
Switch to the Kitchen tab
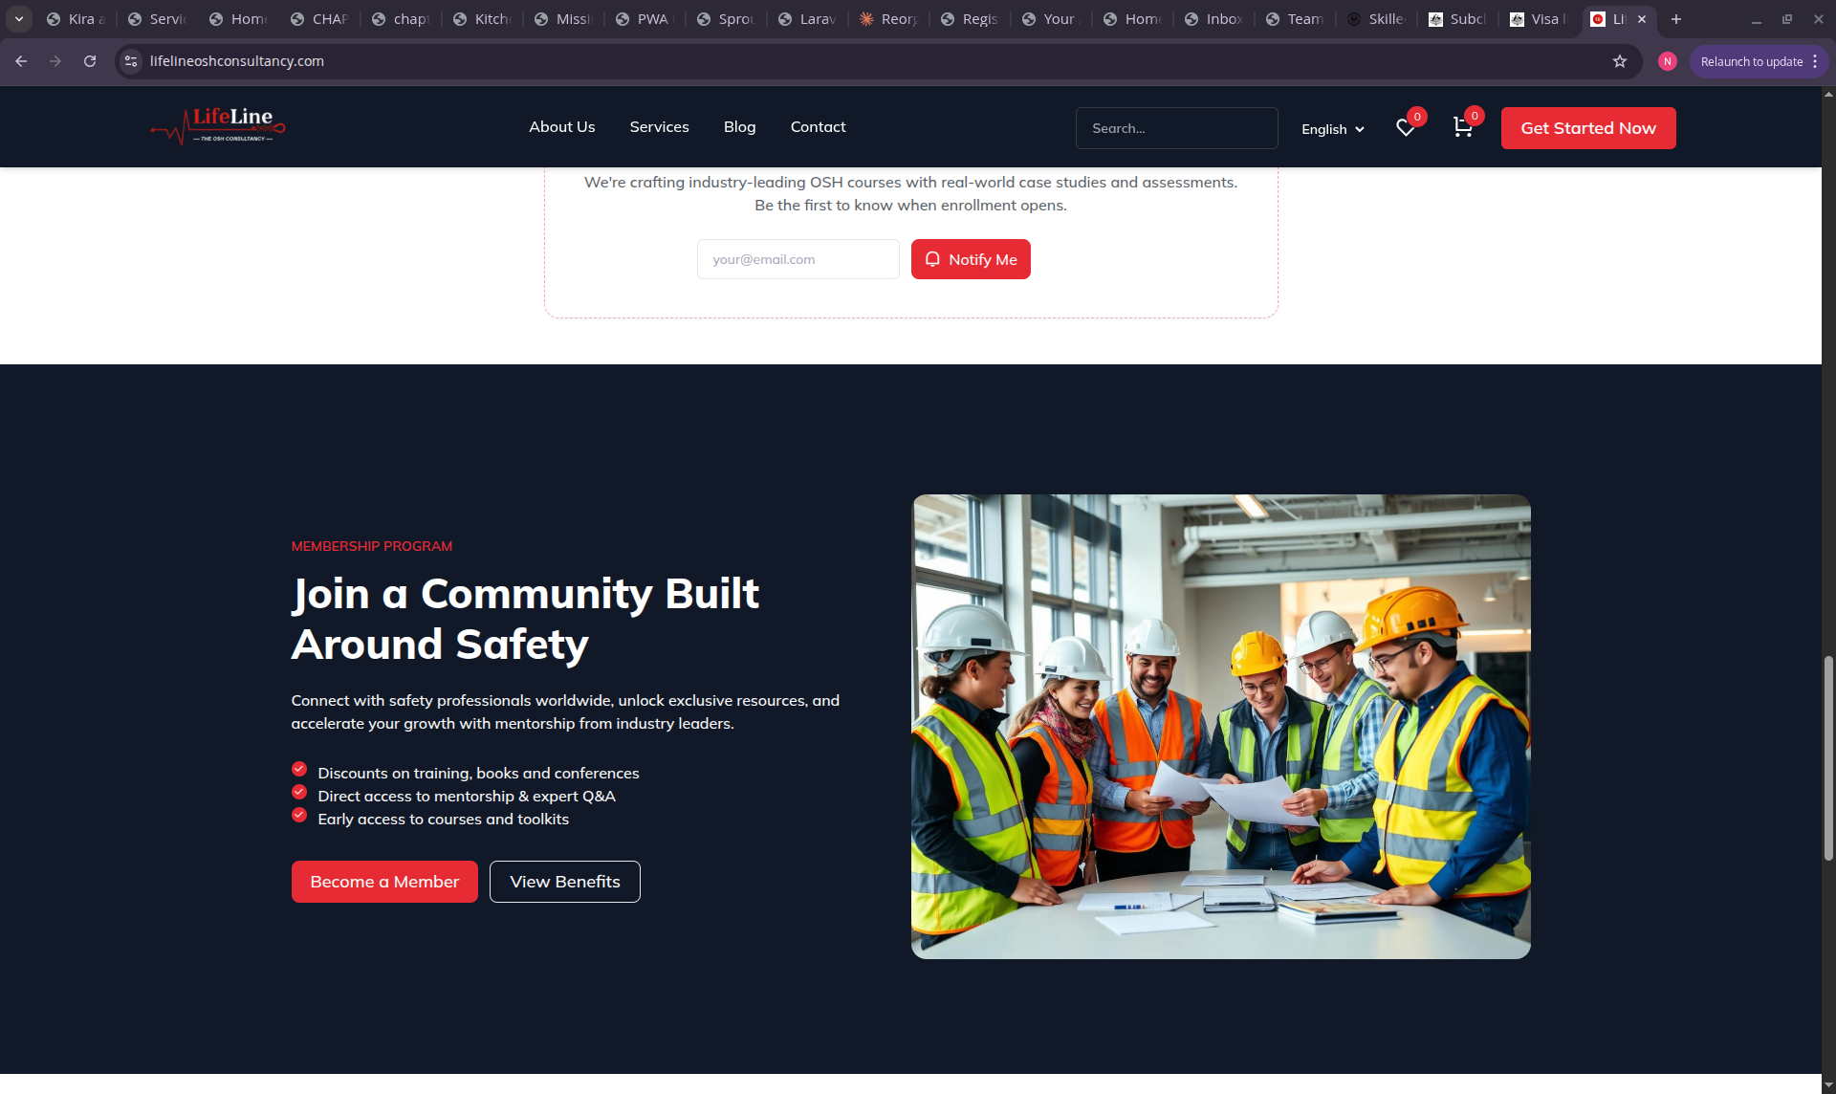483,19
